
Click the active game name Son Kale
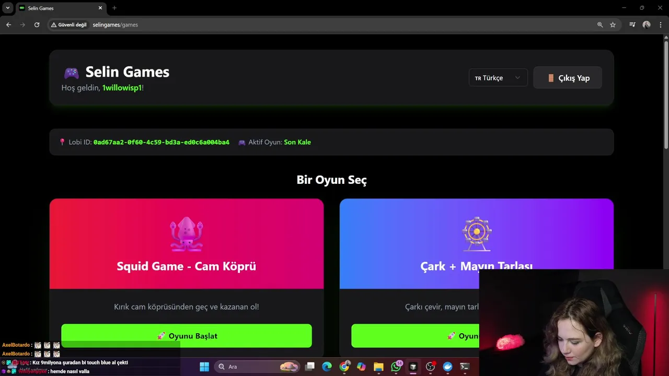[297, 142]
